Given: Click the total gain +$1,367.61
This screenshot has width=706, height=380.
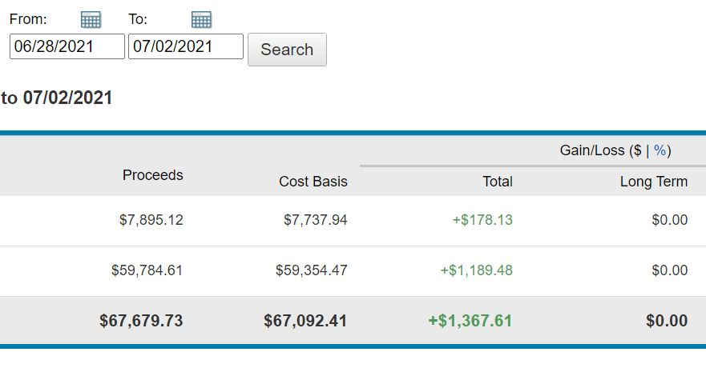Looking at the screenshot, I should (470, 321).
